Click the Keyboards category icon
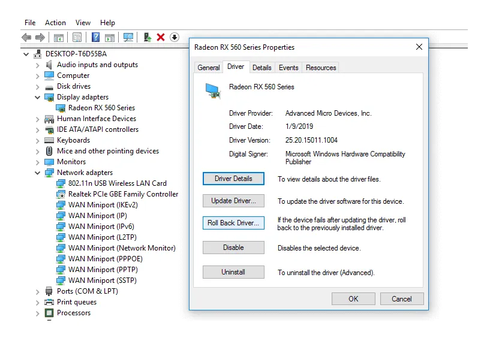This screenshot has height=350, width=484. pyautogui.click(x=49, y=140)
